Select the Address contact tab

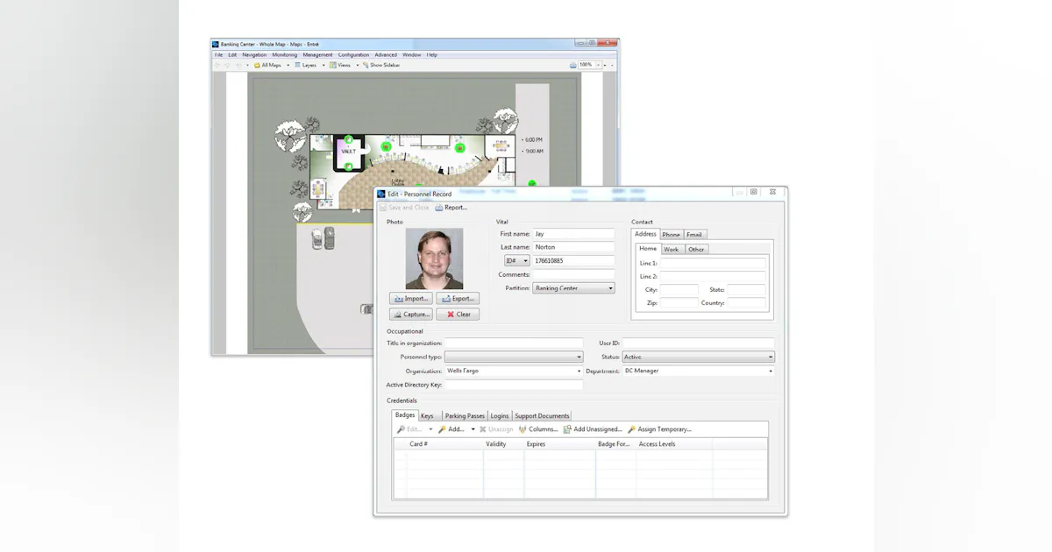pos(645,234)
